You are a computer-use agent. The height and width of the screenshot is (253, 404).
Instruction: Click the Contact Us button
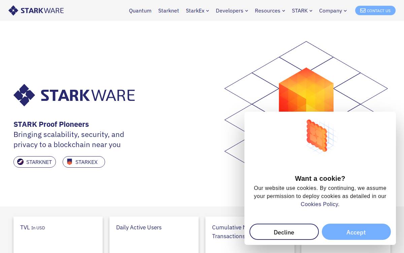click(x=375, y=10)
